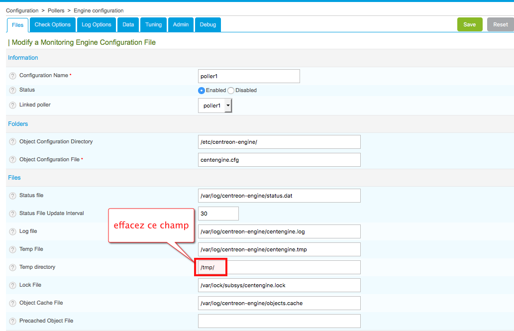Click help icon for Object Configuration Directory

pyautogui.click(x=13, y=142)
